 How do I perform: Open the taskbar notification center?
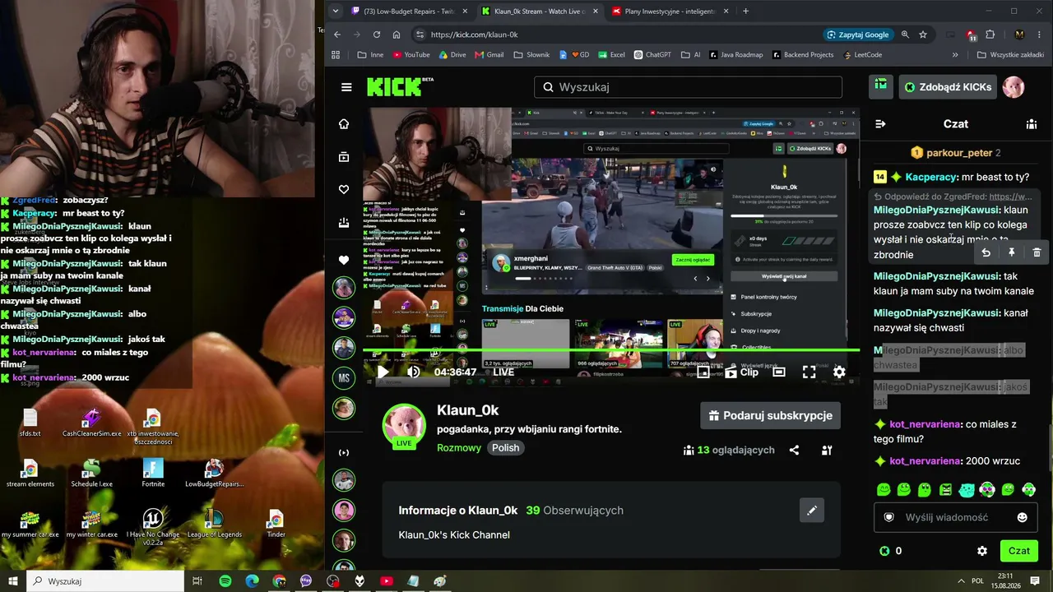pos(1035,581)
